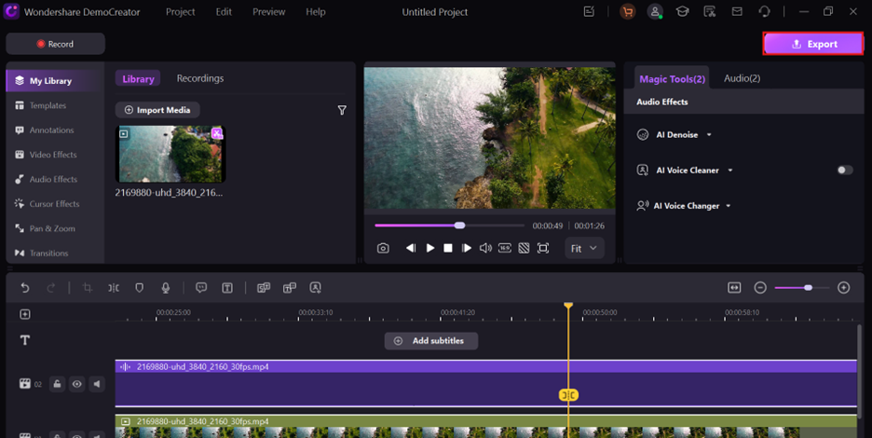The image size is (872, 438).
Task: Add a marker with the shield icon
Action: [140, 288]
